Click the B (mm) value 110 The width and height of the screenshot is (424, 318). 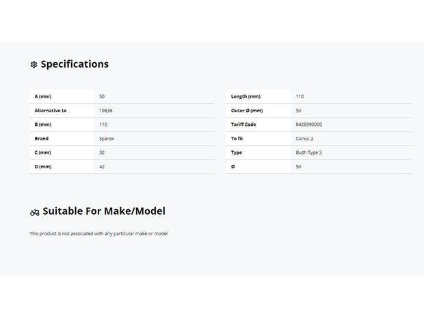103,124
